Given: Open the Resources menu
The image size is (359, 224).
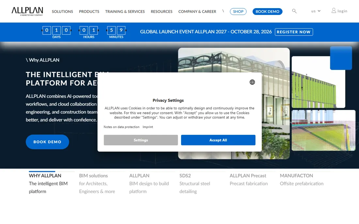Looking at the screenshot, I should [162, 11].
